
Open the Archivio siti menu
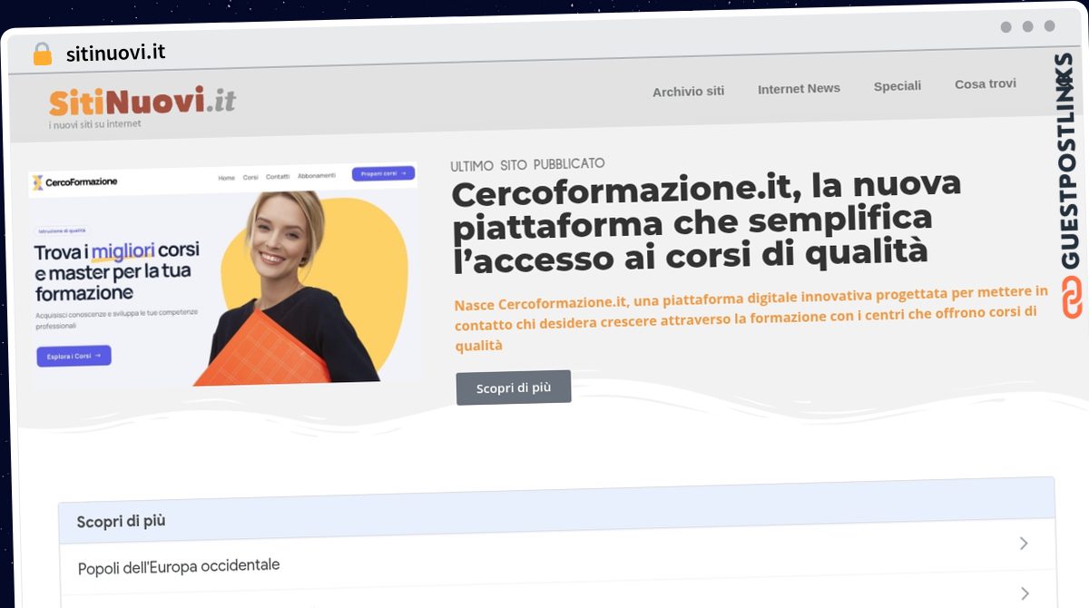(688, 91)
